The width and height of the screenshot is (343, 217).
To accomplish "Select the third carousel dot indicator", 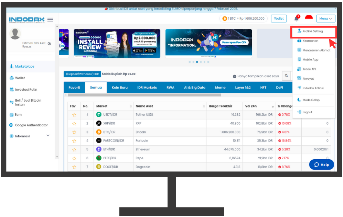I will click(197, 62).
